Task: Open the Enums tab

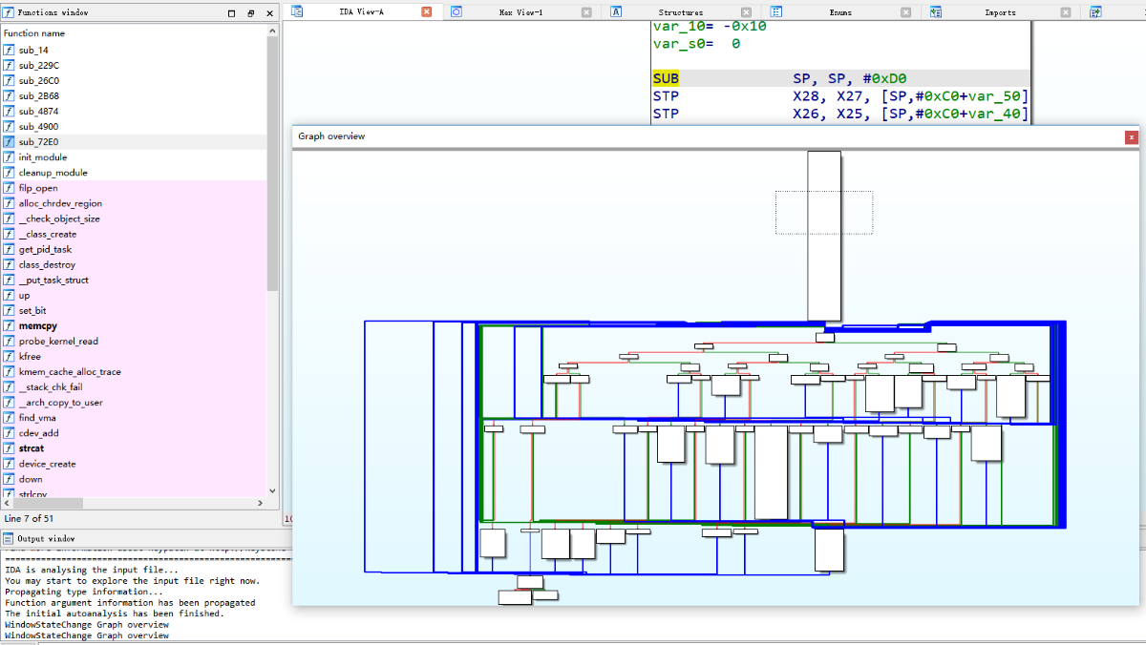Action: click(x=841, y=12)
